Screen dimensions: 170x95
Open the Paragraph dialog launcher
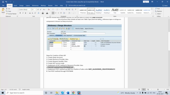click(x=77, y=16)
